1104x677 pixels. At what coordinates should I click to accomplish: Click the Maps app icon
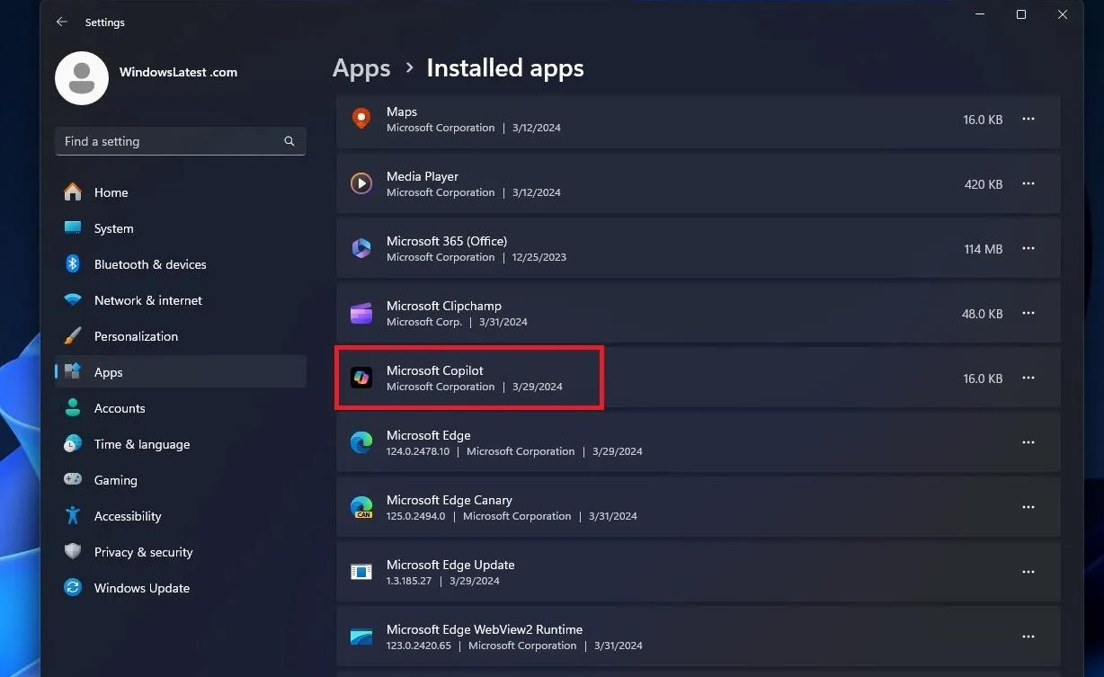pyautogui.click(x=361, y=119)
